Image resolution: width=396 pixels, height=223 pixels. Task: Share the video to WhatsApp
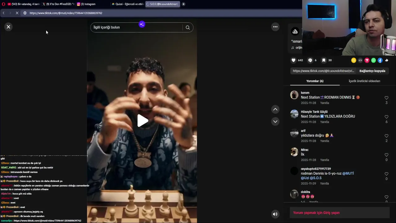(x=373, y=60)
